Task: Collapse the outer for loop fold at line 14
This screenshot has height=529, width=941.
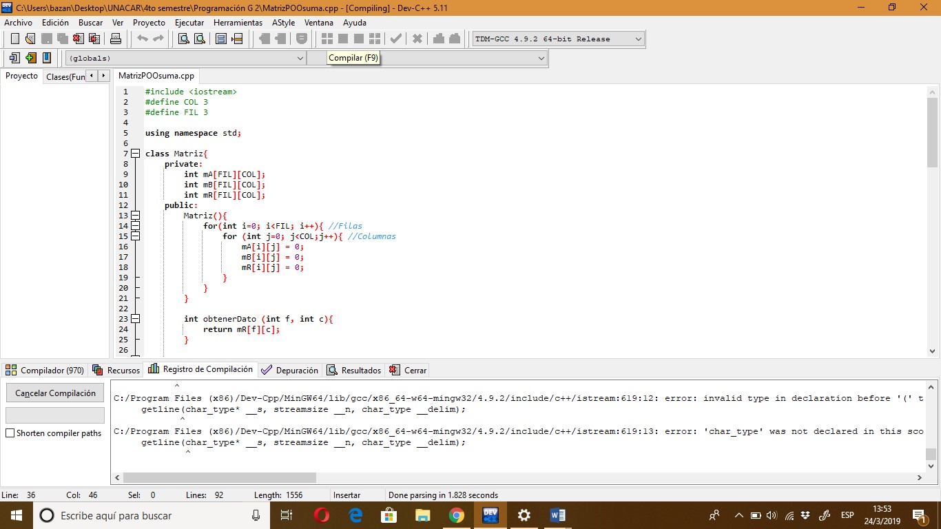Action: 135,226
